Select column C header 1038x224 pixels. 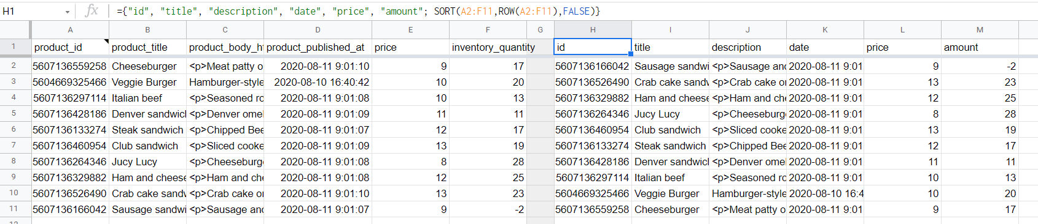tap(225, 29)
